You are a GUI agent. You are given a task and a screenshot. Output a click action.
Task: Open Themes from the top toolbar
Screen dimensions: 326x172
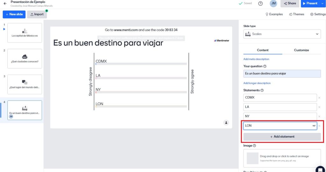click(296, 14)
